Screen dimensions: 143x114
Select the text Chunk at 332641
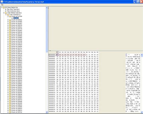click(x=17, y=27)
